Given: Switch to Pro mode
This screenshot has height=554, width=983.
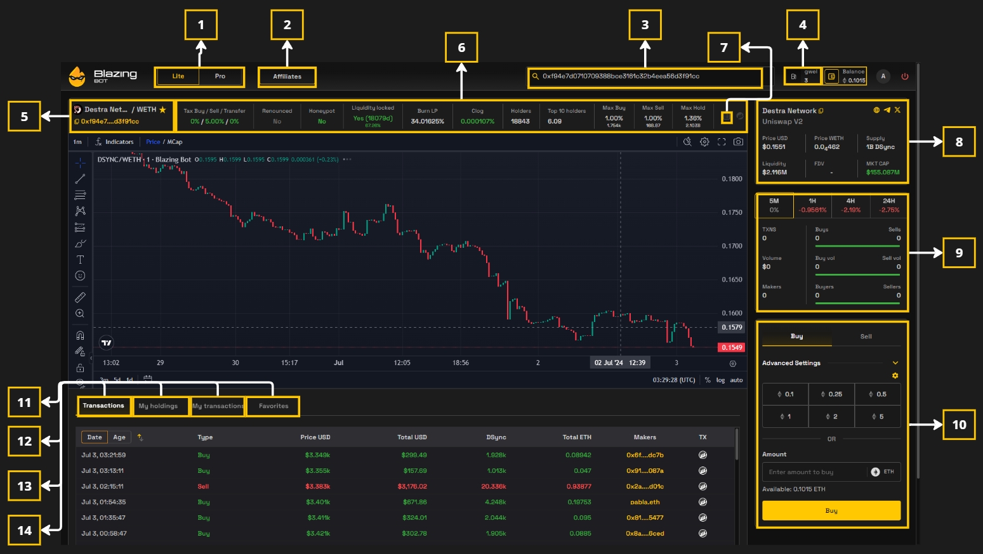Looking at the screenshot, I should pos(220,77).
